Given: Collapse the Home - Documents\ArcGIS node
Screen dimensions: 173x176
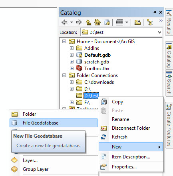Looking at the screenshot, I should 64,42.
